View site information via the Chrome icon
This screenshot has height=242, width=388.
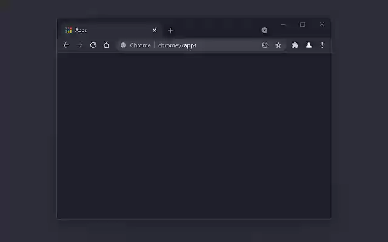click(124, 45)
